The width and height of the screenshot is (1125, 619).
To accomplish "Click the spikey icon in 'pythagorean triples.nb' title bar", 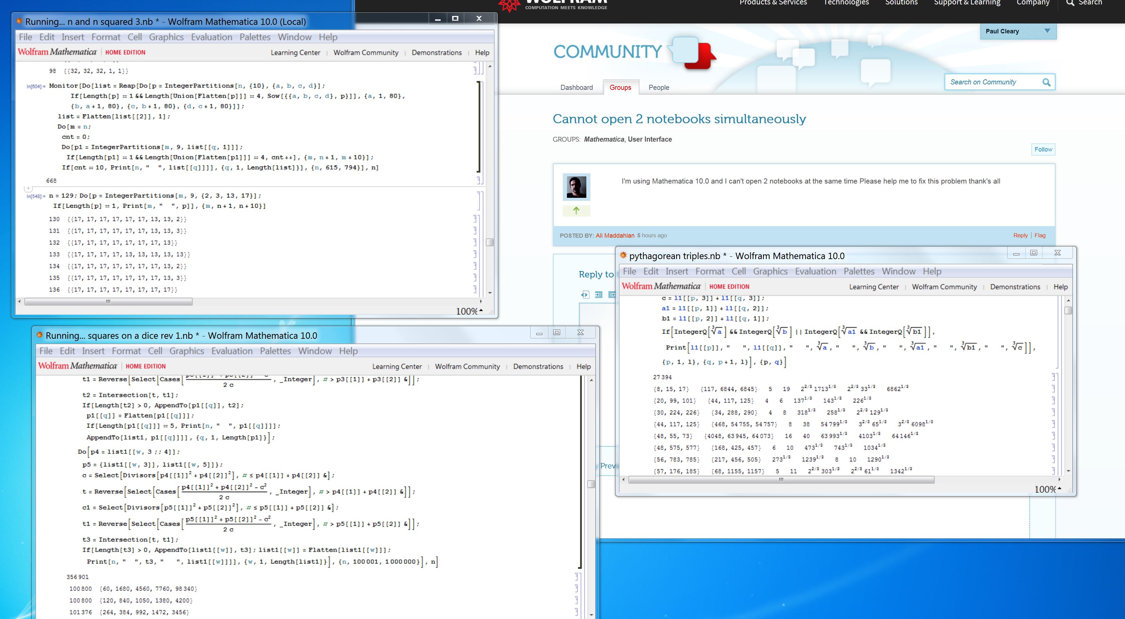I will pyautogui.click(x=623, y=256).
